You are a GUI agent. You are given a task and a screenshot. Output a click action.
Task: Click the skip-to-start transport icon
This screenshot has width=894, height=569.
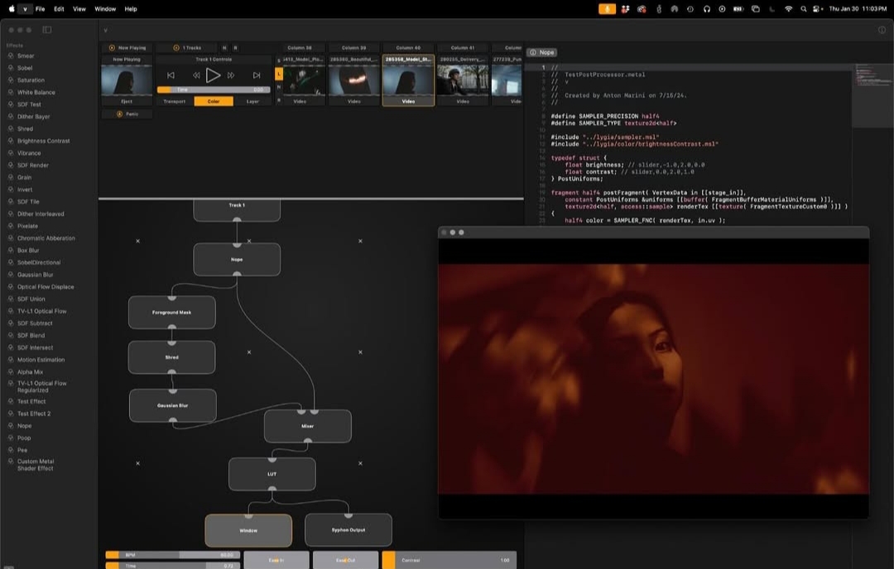171,75
